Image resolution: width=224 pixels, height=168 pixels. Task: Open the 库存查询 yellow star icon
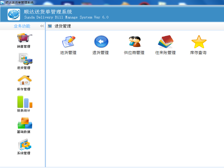(x=199, y=42)
